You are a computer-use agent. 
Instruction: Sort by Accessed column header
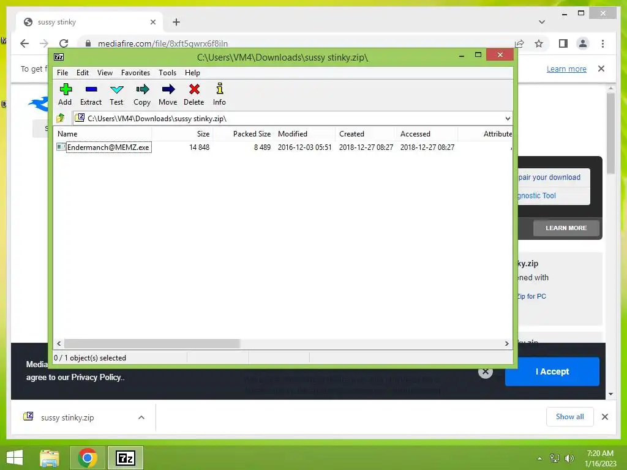click(427, 134)
